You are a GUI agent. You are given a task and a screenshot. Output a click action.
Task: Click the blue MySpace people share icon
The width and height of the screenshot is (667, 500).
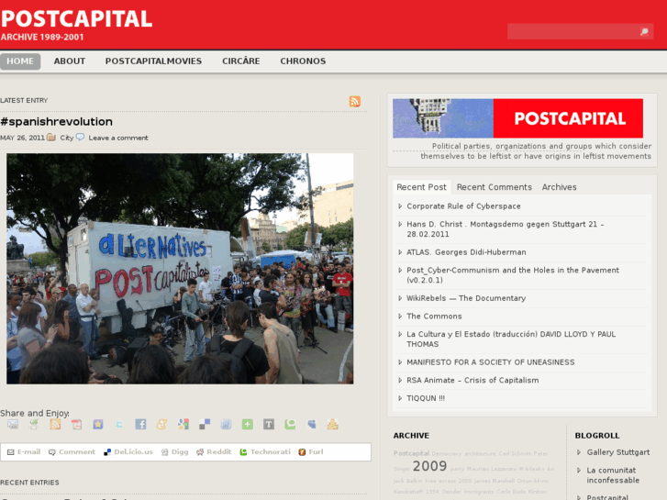point(312,424)
